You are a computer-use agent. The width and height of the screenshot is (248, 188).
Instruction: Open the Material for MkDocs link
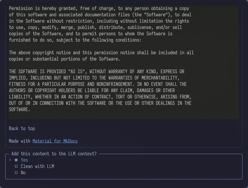[x=55, y=141]
